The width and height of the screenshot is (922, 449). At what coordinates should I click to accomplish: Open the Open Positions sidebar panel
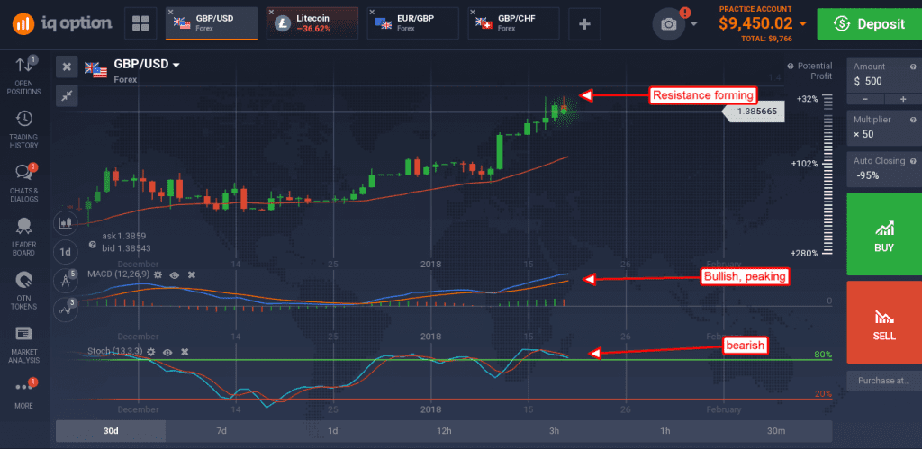pos(23,75)
